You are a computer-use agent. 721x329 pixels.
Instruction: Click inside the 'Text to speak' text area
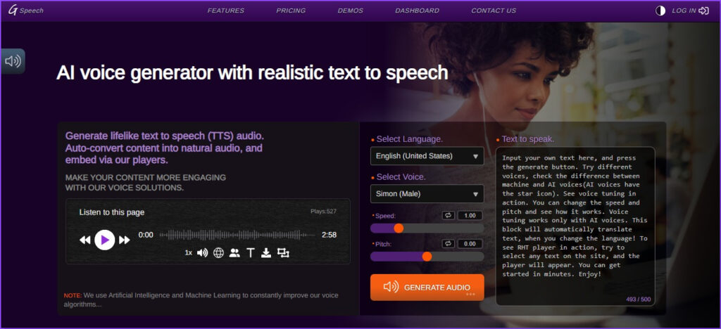(575, 226)
